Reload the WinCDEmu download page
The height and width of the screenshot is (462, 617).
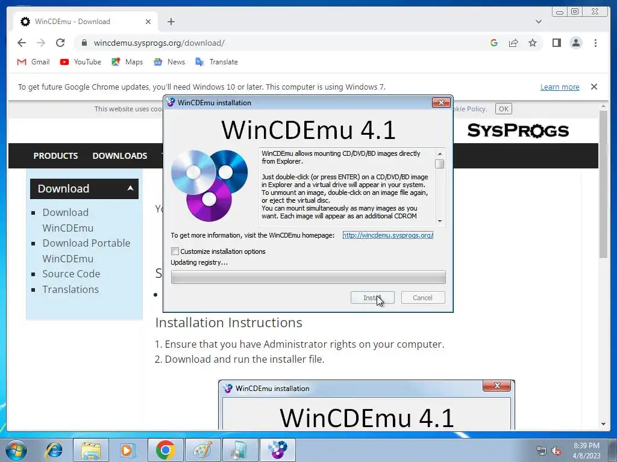60,43
